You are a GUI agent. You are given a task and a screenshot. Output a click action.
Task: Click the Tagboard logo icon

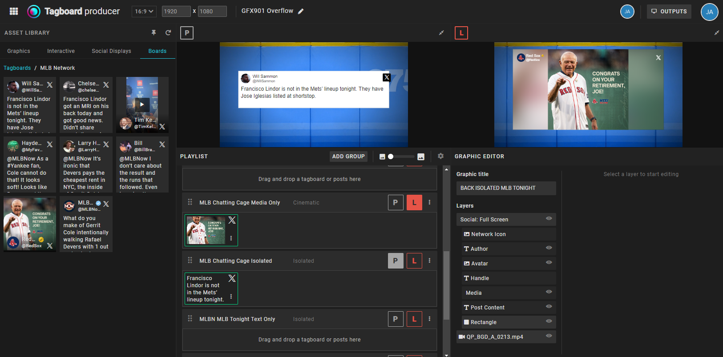point(34,11)
